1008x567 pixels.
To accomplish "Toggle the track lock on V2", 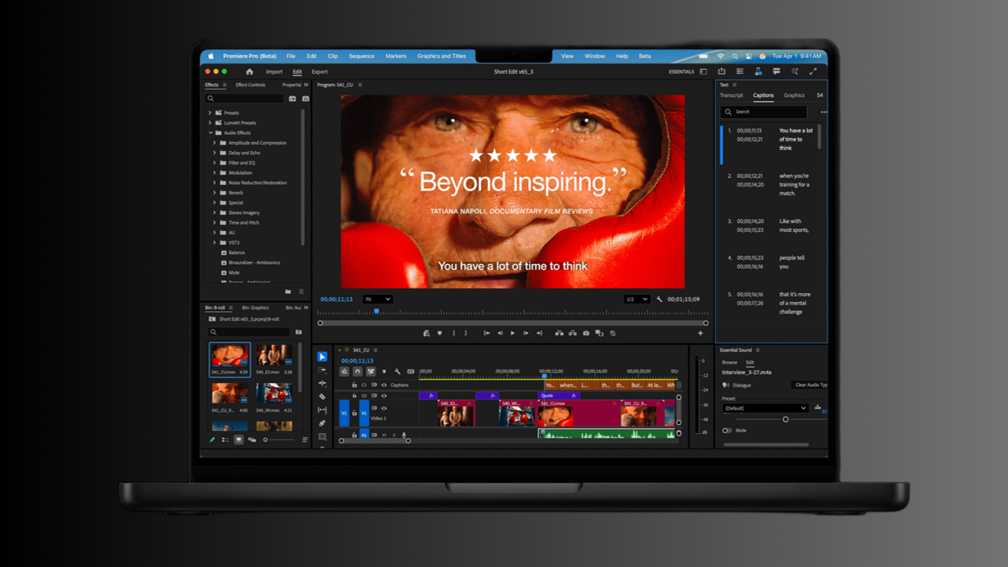I will click(x=354, y=396).
